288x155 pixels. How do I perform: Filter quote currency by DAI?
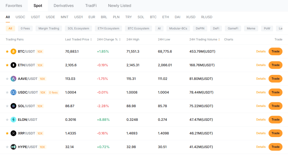177,17
